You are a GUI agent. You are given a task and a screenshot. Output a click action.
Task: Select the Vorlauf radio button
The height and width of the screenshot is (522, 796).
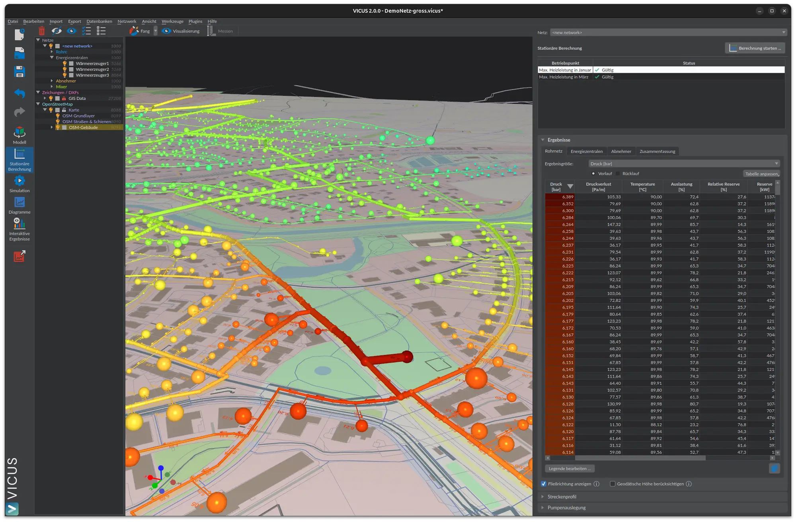(x=593, y=173)
